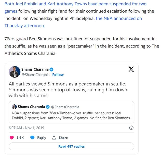Click the tweet text about Simmons as peacemaker

(x=68, y=90)
